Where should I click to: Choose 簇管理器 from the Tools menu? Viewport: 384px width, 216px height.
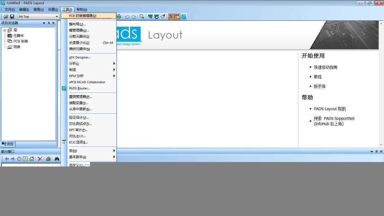point(89,30)
